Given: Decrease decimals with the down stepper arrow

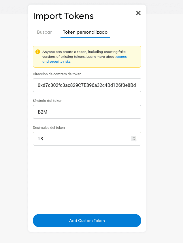Looking at the screenshot, I should click(x=134, y=140).
